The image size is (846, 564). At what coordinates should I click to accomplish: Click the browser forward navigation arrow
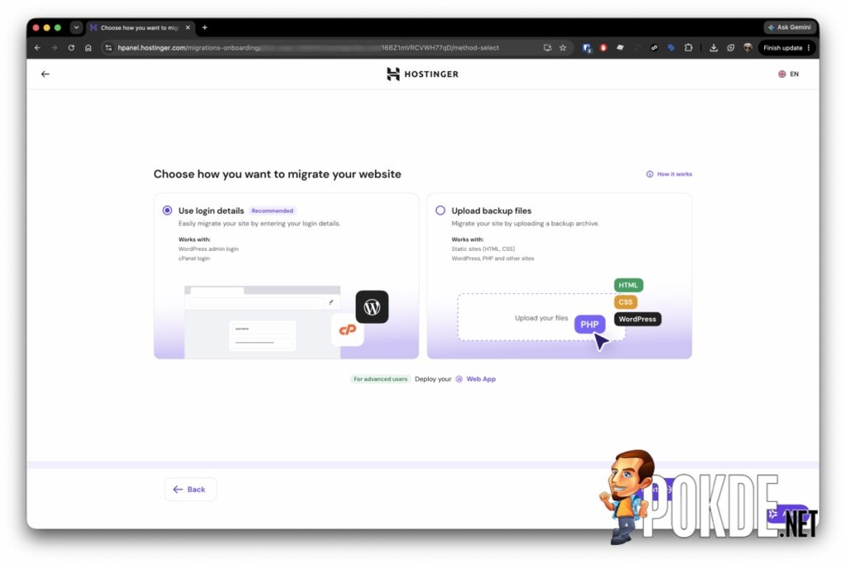click(54, 48)
